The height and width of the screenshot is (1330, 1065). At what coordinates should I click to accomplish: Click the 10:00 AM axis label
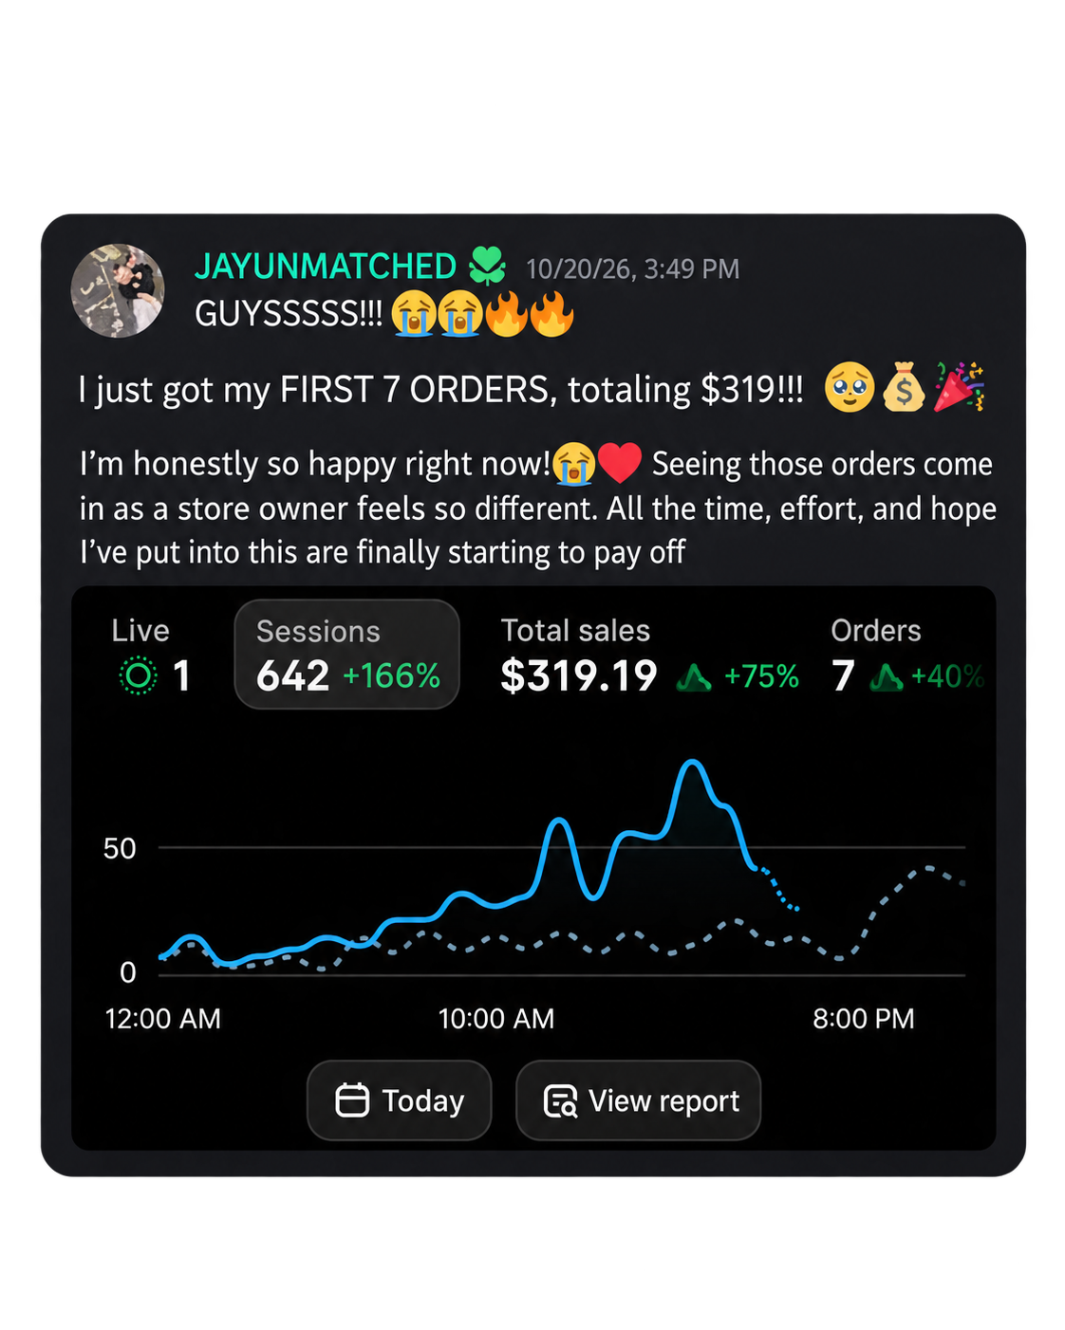[496, 1019]
